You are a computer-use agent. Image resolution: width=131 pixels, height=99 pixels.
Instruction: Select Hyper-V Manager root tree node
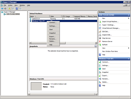pyautogui.click(x=10, y=12)
